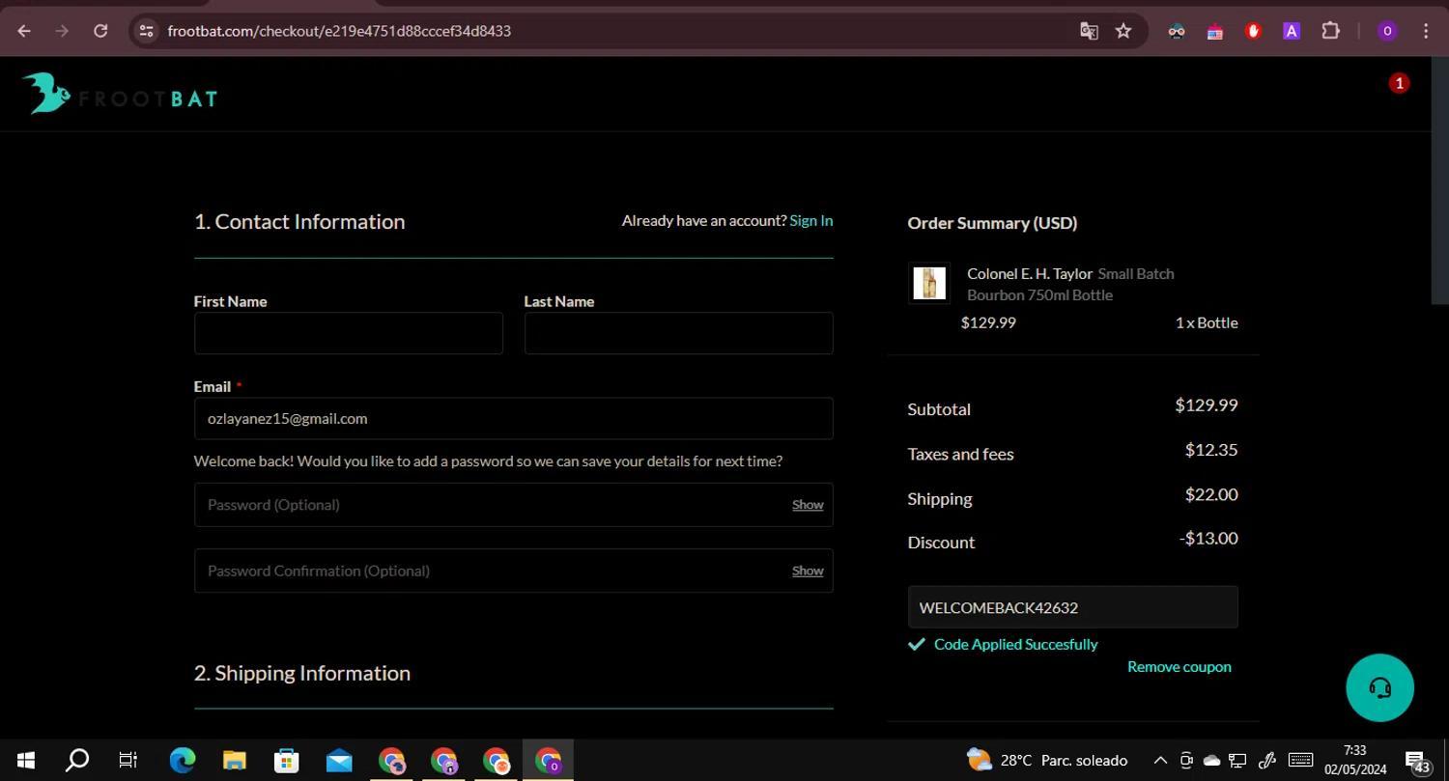Open the support chat headset button
Image resolution: width=1449 pixels, height=781 pixels.
[1379, 688]
